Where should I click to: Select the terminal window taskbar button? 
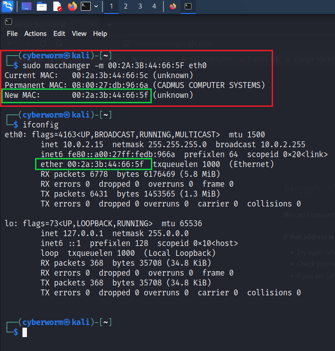(188, 6)
